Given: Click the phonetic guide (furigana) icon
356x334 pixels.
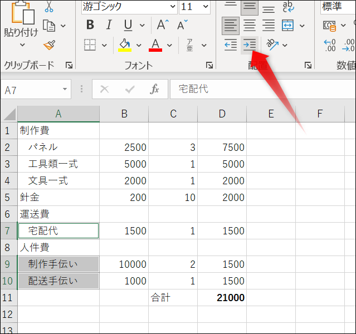Looking at the screenshot, I should [190, 45].
